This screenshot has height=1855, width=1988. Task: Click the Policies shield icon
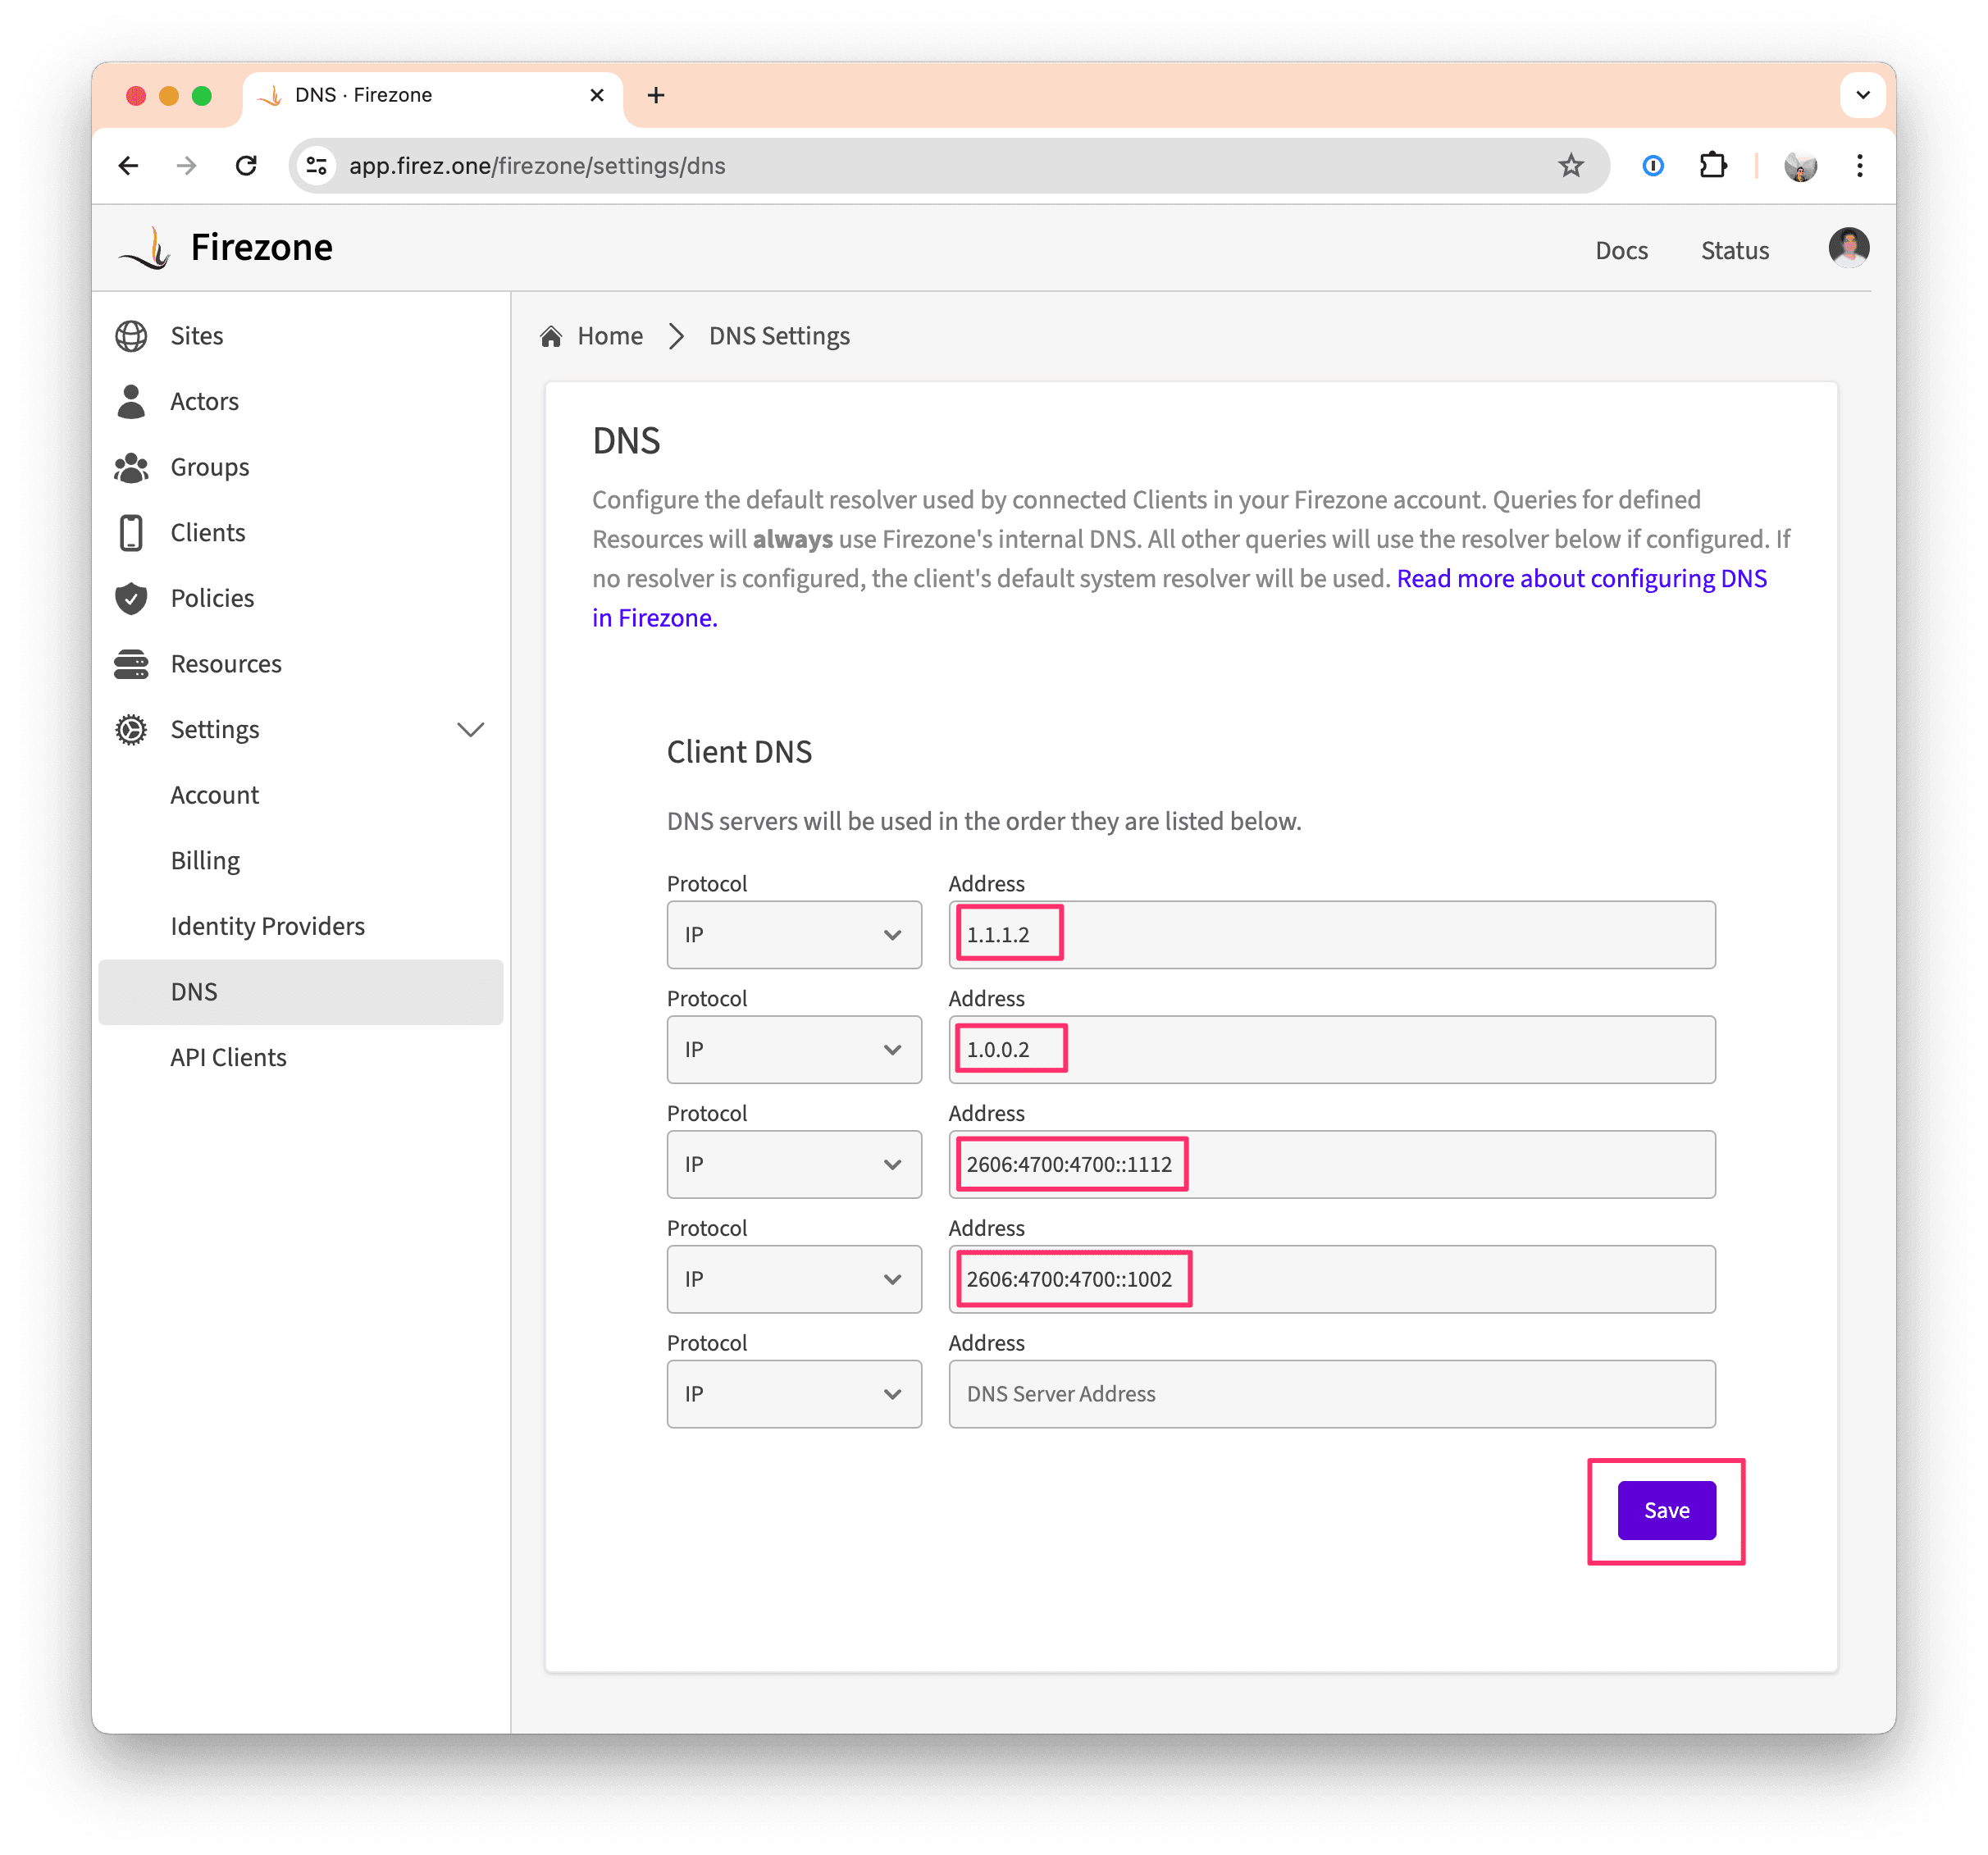click(x=131, y=598)
